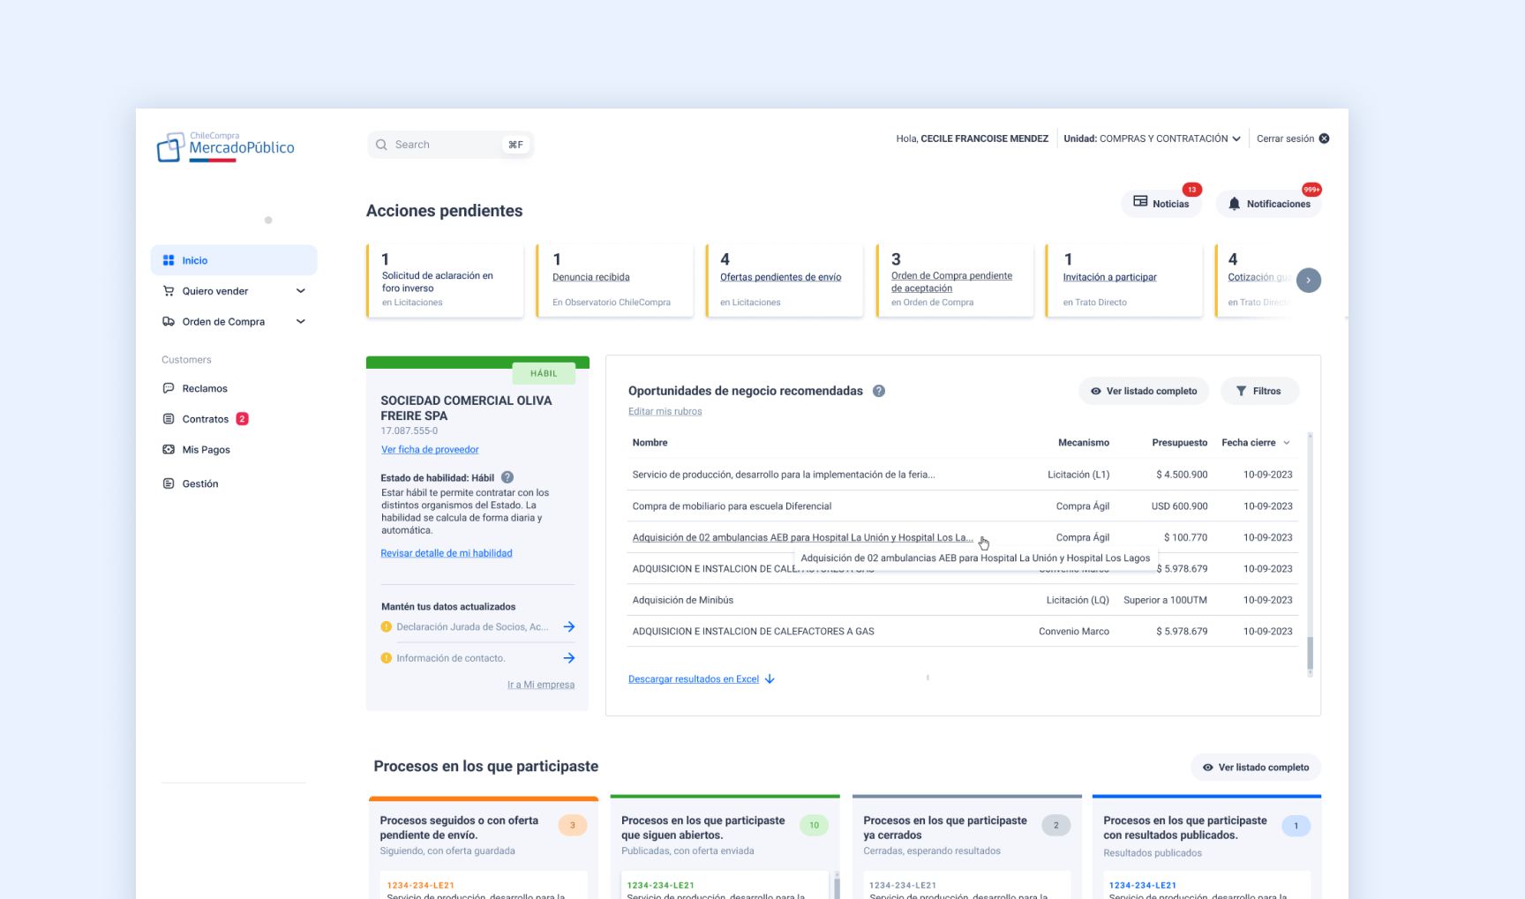Advance the pending actions carousel arrow
The height and width of the screenshot is (899, 1525).
(1309, 280)
